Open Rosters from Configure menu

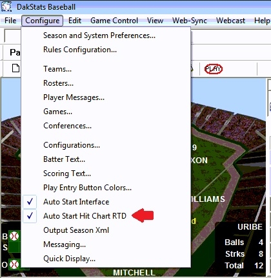click(106, 83)
